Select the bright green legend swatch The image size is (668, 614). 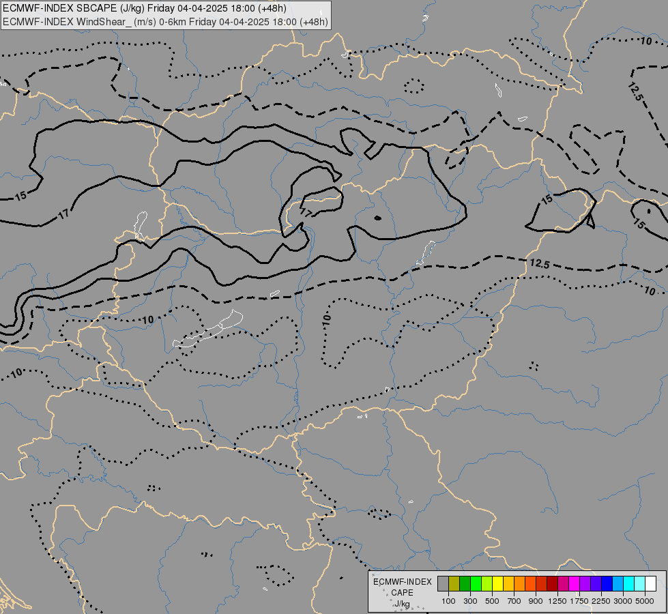click(x=476, y=584)
